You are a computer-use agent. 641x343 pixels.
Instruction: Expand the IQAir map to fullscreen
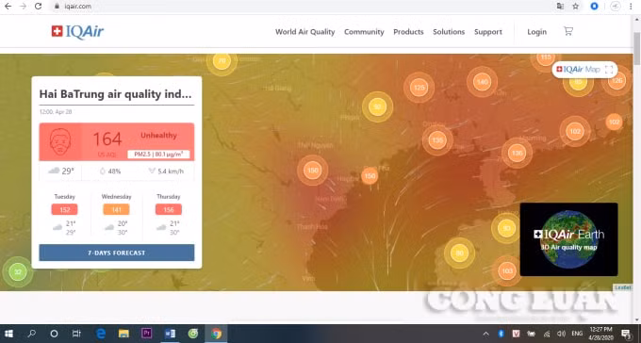click(609, 70)
